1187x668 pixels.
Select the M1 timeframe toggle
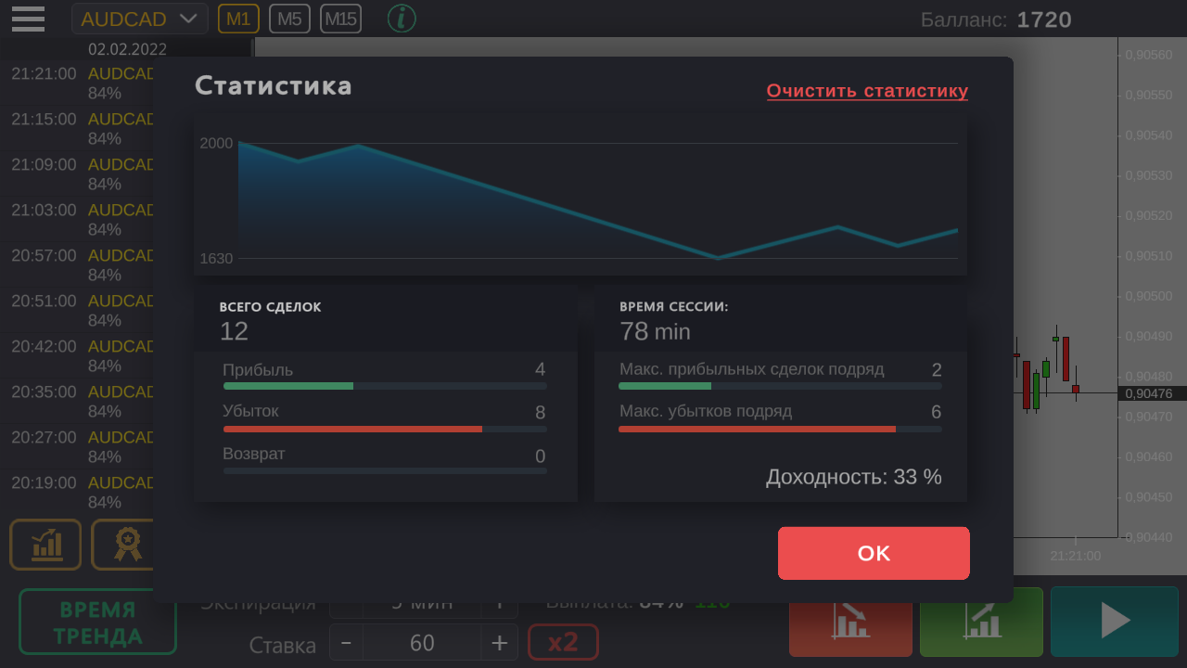click(238, 18)
